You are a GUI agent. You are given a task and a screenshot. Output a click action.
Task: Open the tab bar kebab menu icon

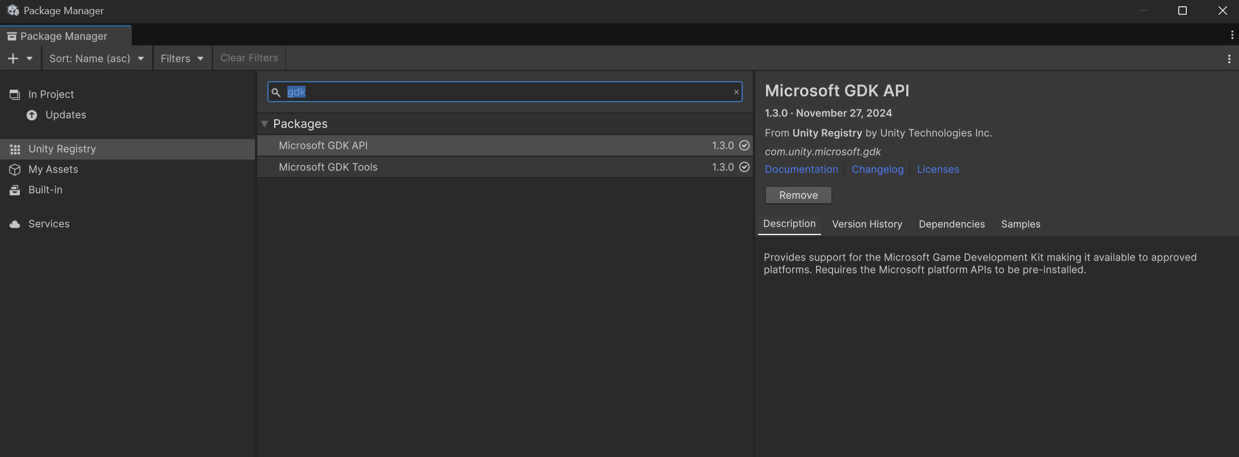[x=1232, y=35]
